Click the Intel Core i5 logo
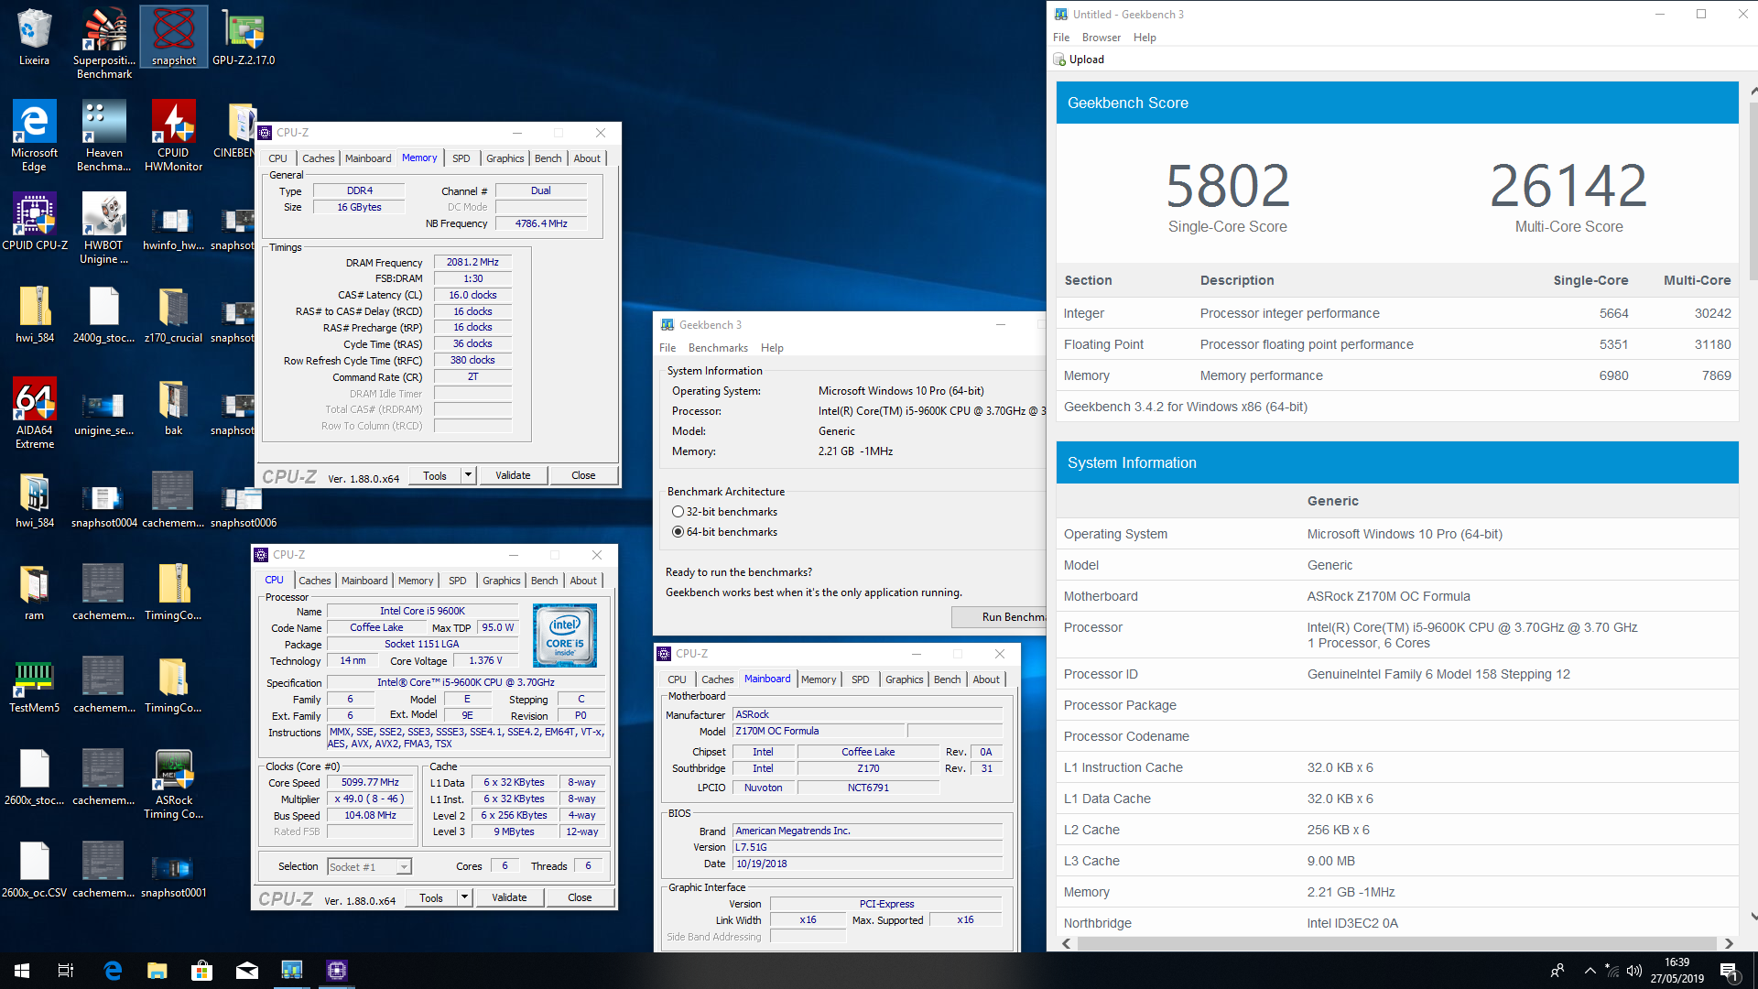Screen dimensions: 1758x989 coord(565,635)
